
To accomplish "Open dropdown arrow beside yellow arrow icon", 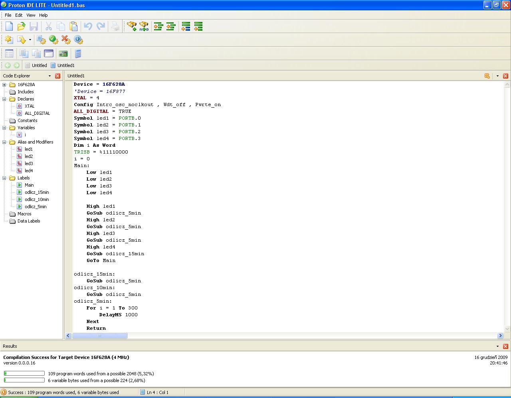I will point(30,39).
